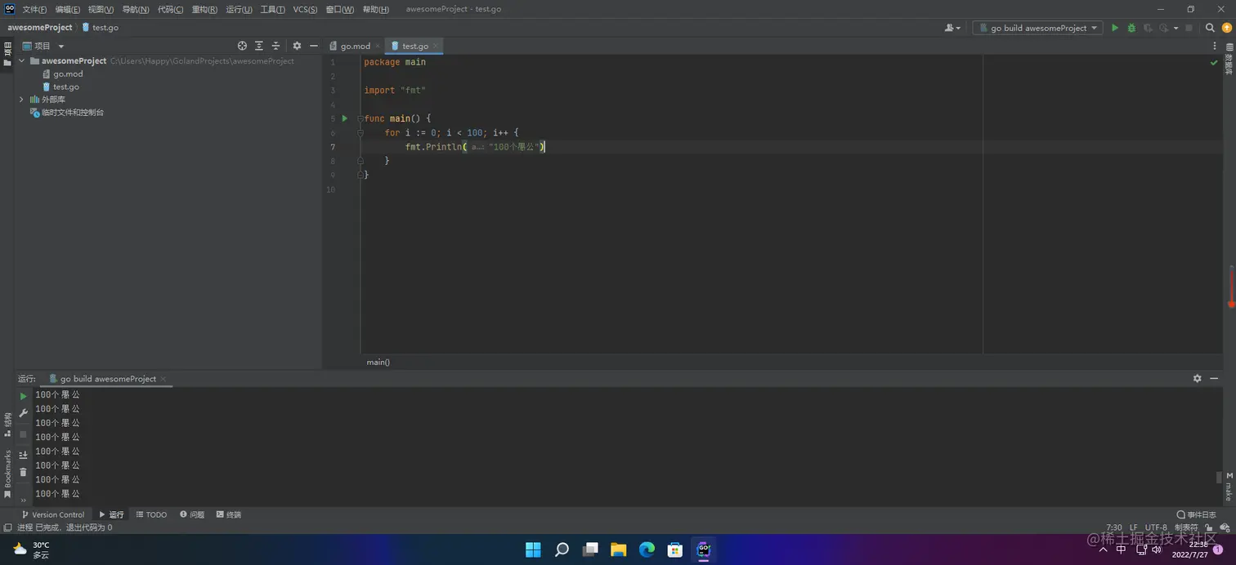
Task: Open File Explorer from the taskbar
Action: [618, 549]
